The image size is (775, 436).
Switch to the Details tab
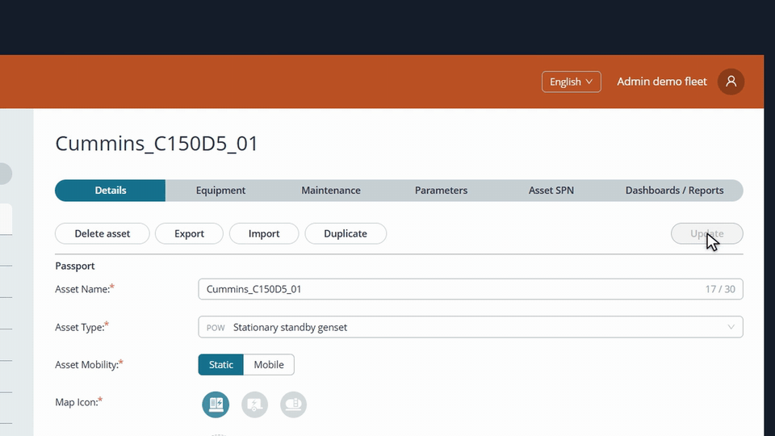click(x=111, y=191)
